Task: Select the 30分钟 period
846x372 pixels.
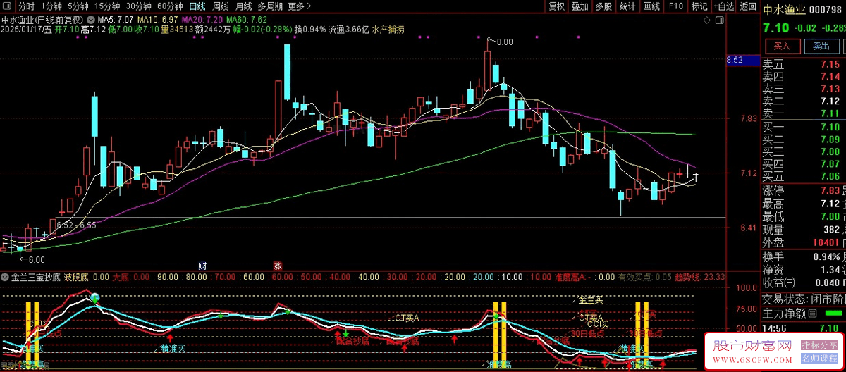Action: (x=139, y=6)
